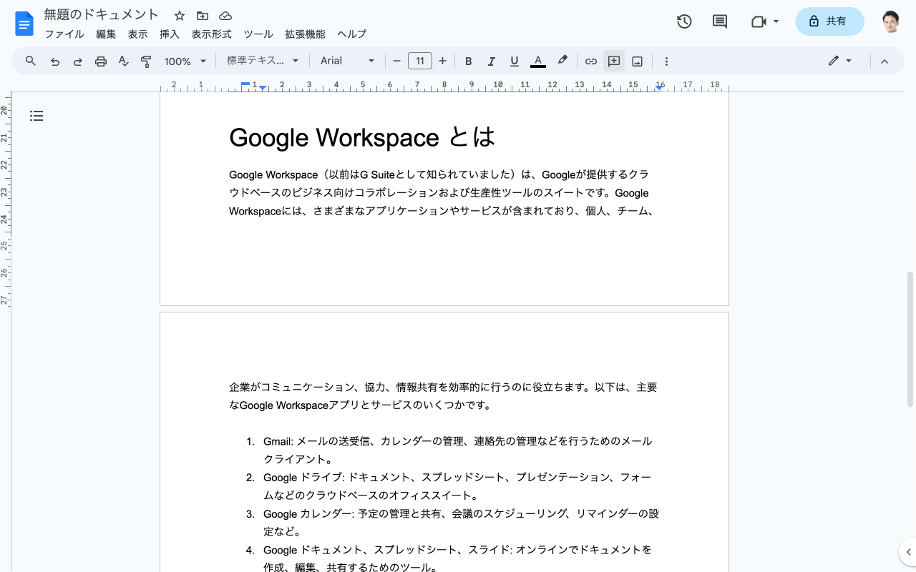Click the left indent ruler marker

(x=263, y=88)
